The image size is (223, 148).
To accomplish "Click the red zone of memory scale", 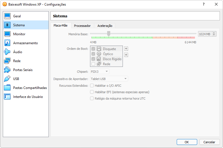I will coord(186,37).
